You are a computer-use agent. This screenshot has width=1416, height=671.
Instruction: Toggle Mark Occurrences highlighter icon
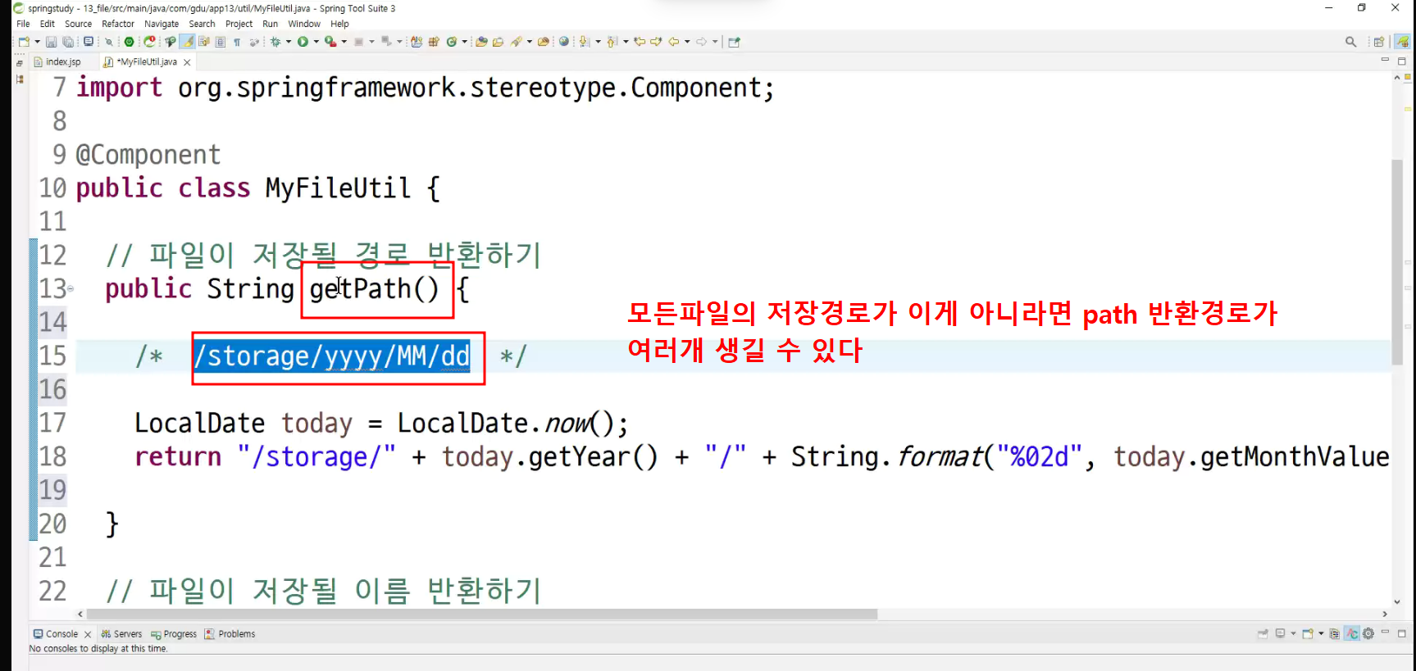[x=188, y=42]
